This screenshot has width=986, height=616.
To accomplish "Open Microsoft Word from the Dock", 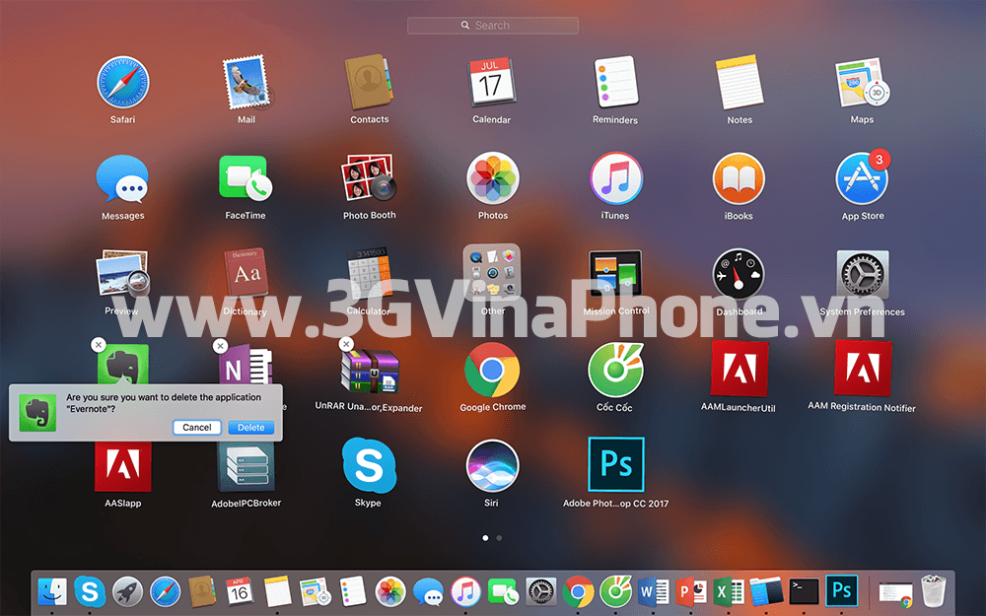I will (654, 591).
